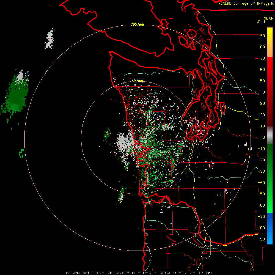Click the 100 NMI range ring label
The width and height of the screenshot is (275, 275).
(137, 24)
